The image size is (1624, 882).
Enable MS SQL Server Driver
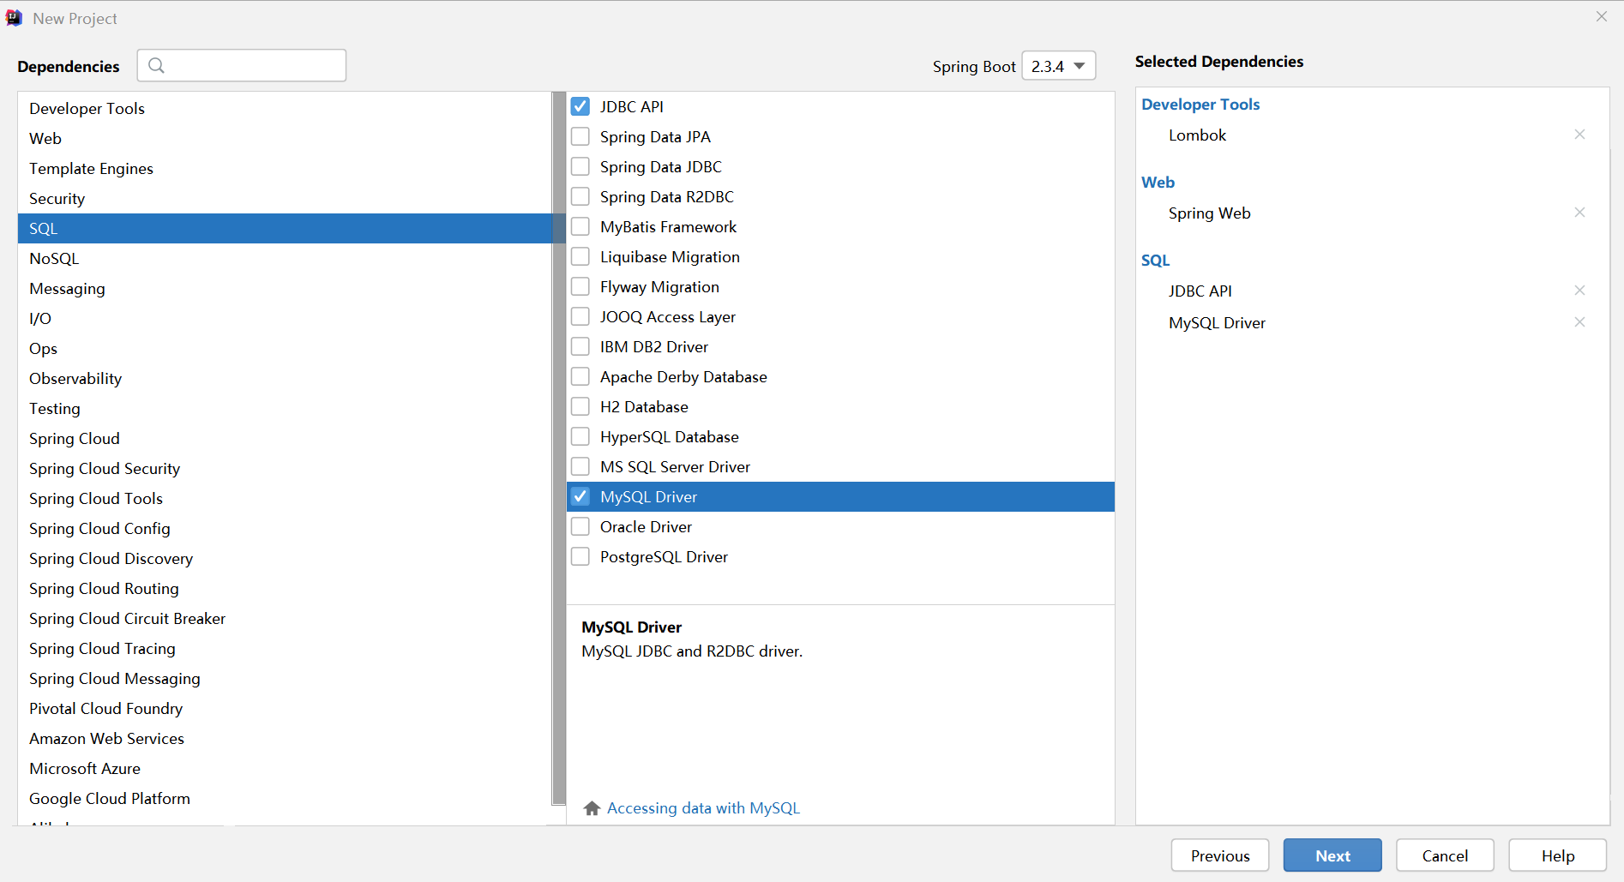[x=580, y=466]
